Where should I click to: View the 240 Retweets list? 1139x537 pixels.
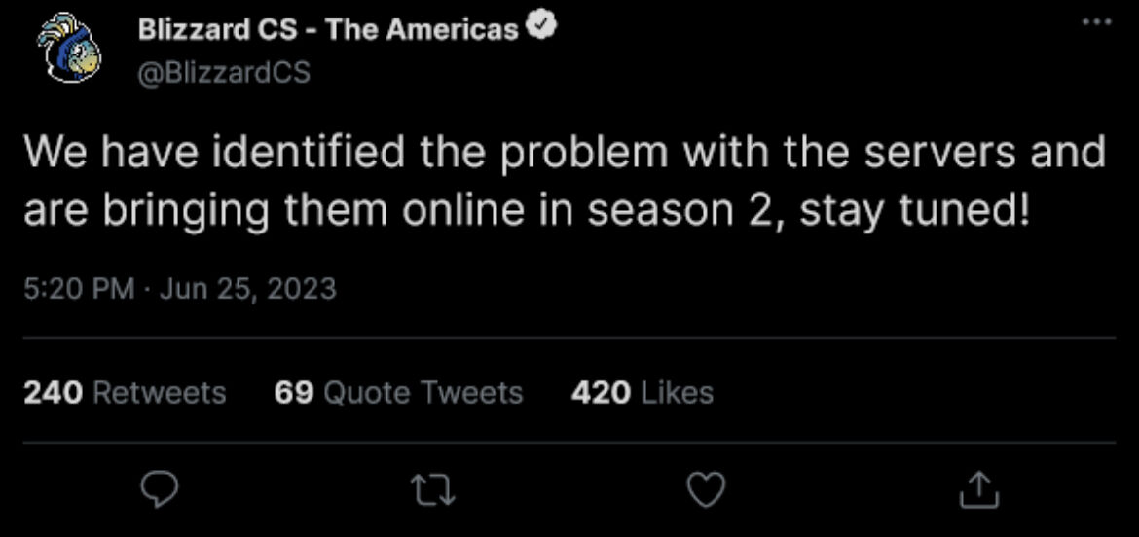pyautogui.click(x=124, y=393)
